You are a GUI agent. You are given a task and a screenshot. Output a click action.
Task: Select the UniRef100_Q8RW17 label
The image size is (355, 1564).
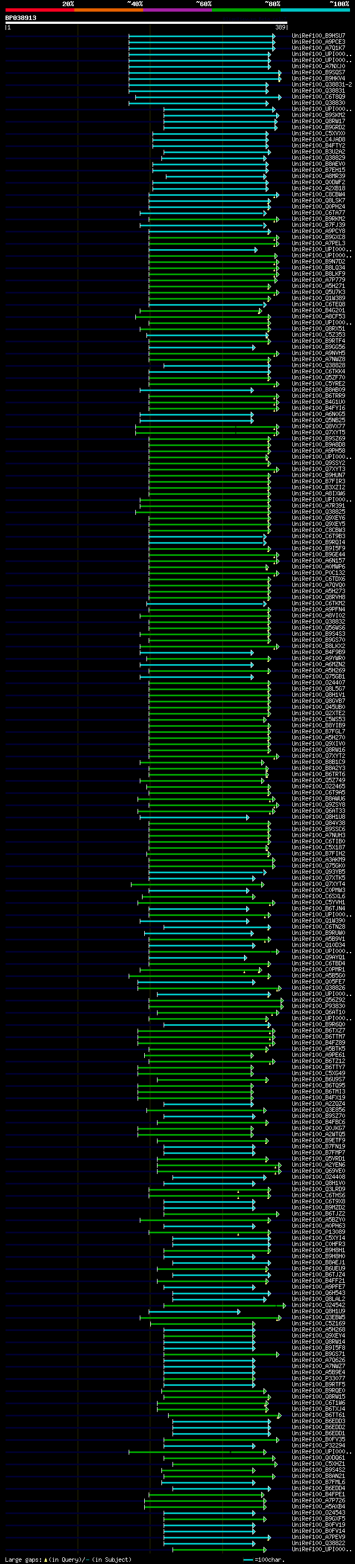pos(318,122)
